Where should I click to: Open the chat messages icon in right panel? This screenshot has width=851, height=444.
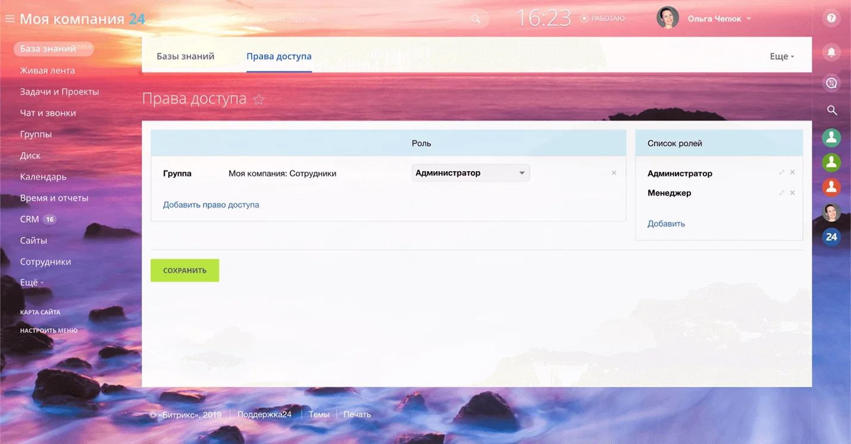831,83
